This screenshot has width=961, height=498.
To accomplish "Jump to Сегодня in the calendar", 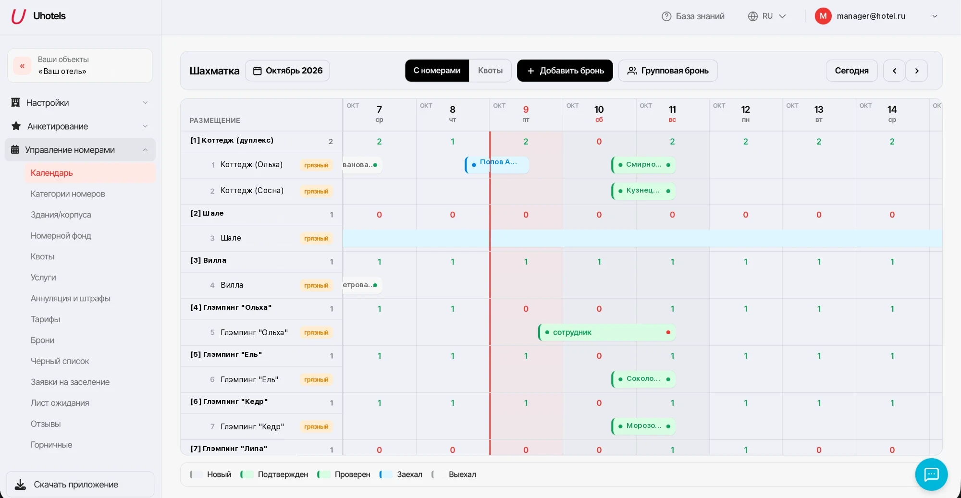I will click(x=851, y=71).
